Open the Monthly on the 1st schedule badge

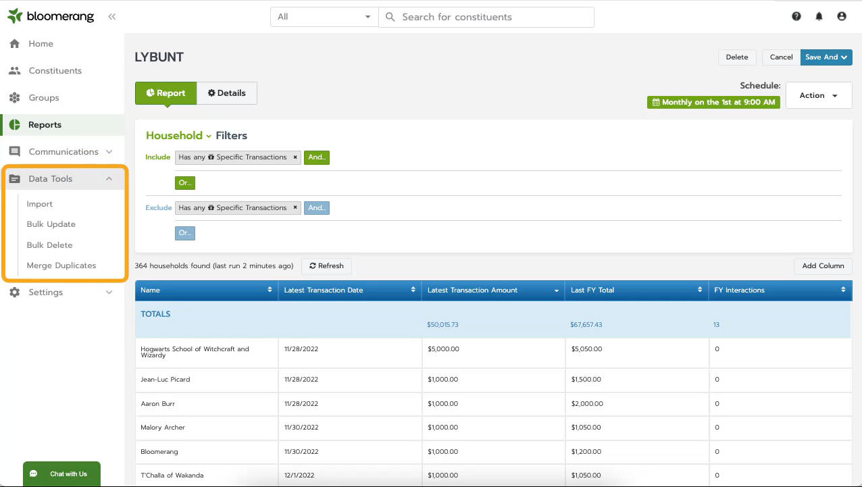click(x=713, y=103)
